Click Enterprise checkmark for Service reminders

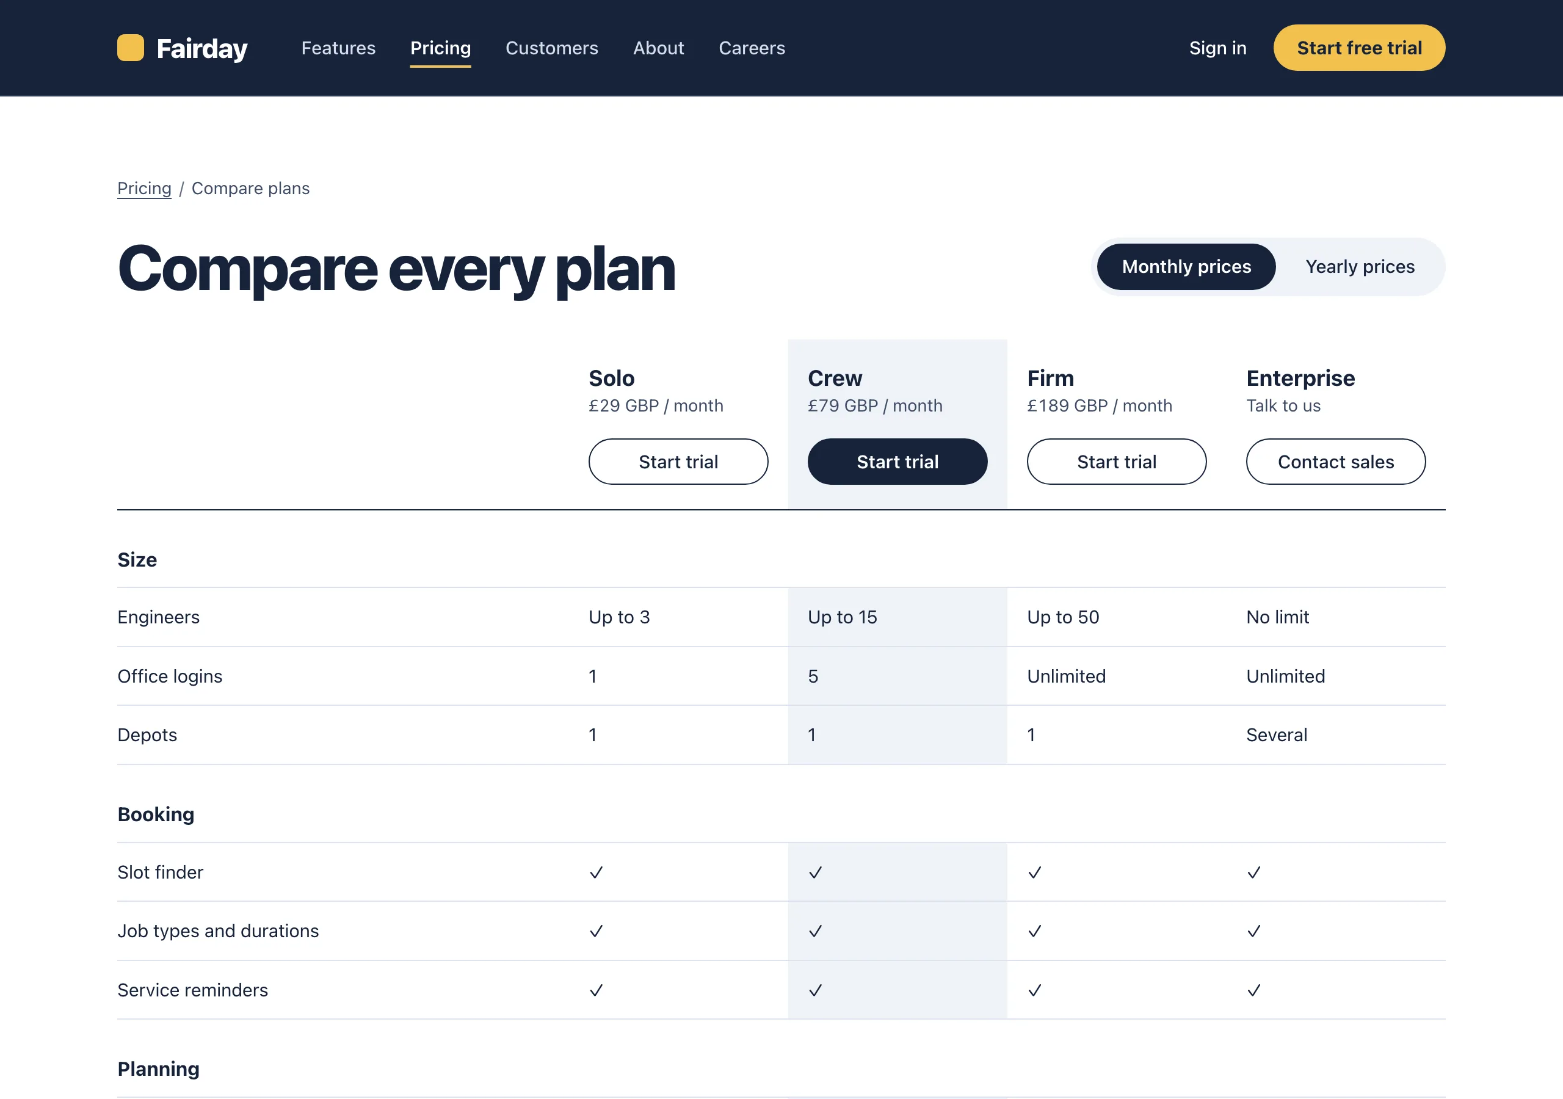pyautogui.click(x=1254, y=990)
